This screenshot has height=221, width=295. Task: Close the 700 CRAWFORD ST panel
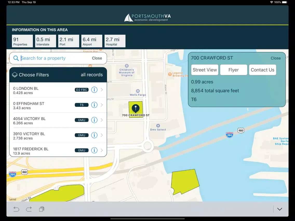[276, 58]
